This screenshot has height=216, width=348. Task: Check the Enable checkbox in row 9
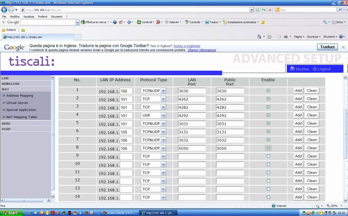click(268, 156)
